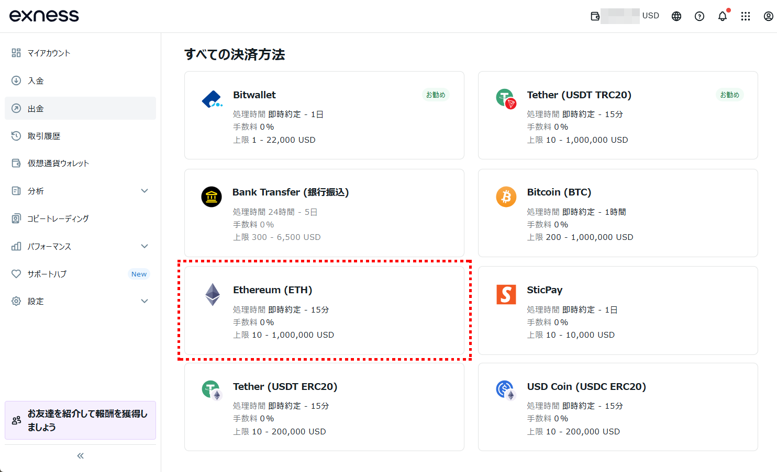The image size is (777, 472).
Task: Click the 入金 deposit arrow icon
Action: [16, 80]
